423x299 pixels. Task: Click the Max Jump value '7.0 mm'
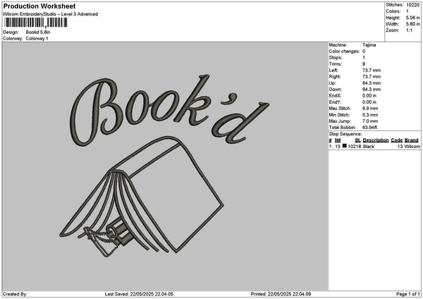tap(370, 121)
